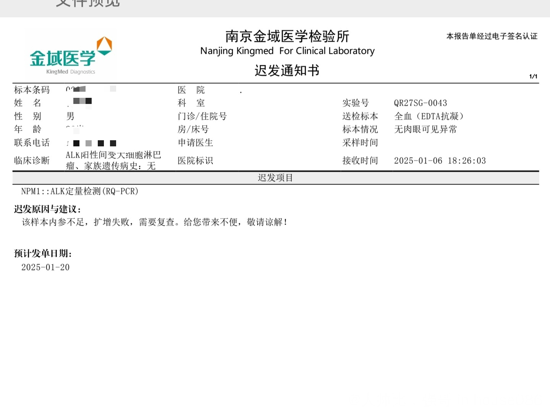The height and width of the screenshot is (415, 550).
Task: Click the 迟发原因与建议 heading
Action: 48,209
